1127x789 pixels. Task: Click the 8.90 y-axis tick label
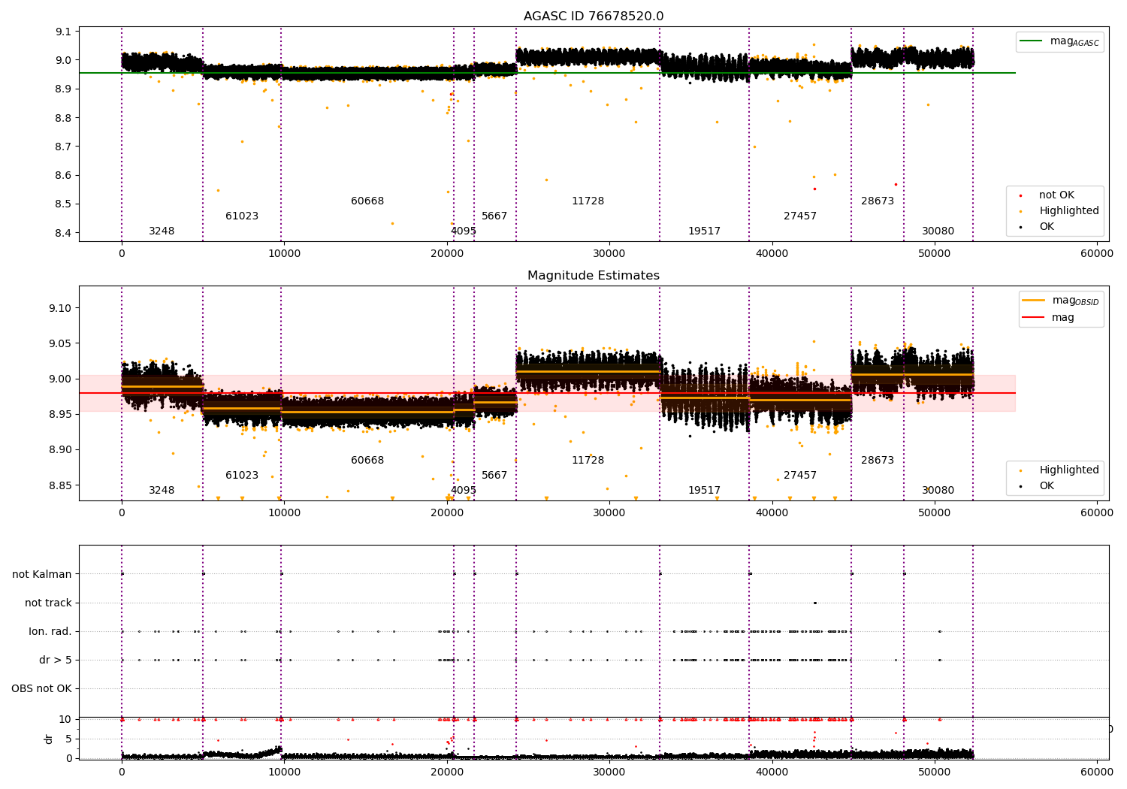click(61, 450)
